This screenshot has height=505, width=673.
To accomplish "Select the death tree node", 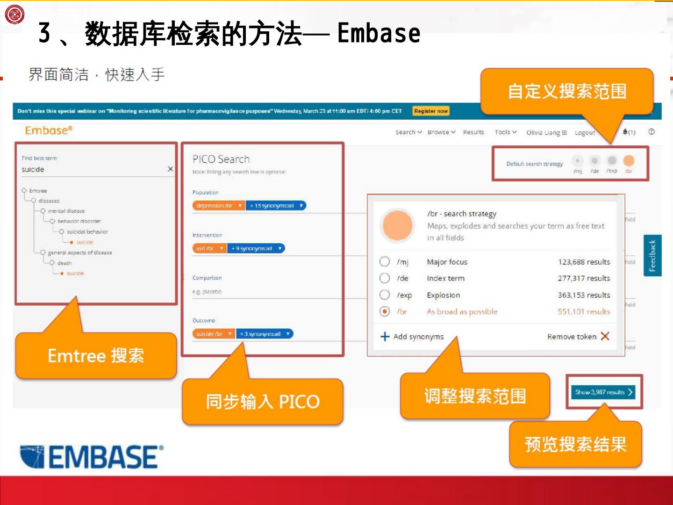I will (64, 263).
